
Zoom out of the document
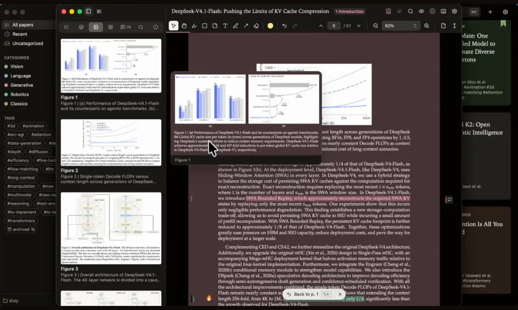pos(376,26)
